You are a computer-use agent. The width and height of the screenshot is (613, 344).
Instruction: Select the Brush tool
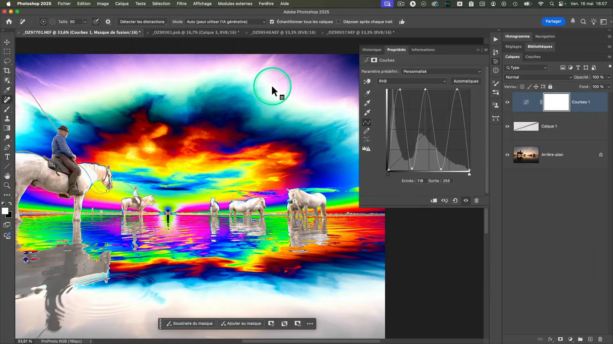7,109
